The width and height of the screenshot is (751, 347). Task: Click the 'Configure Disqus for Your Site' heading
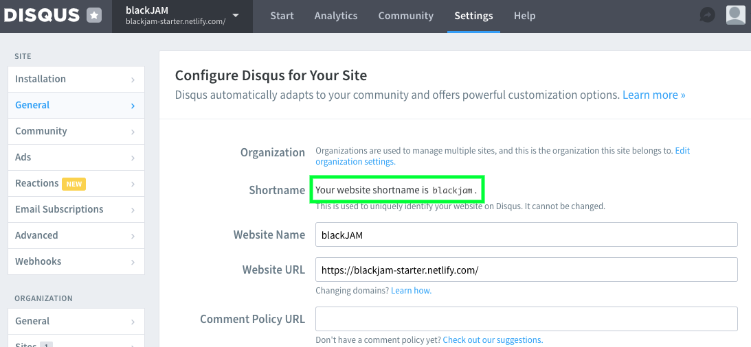pyautogui.click(x=271, y=75)
